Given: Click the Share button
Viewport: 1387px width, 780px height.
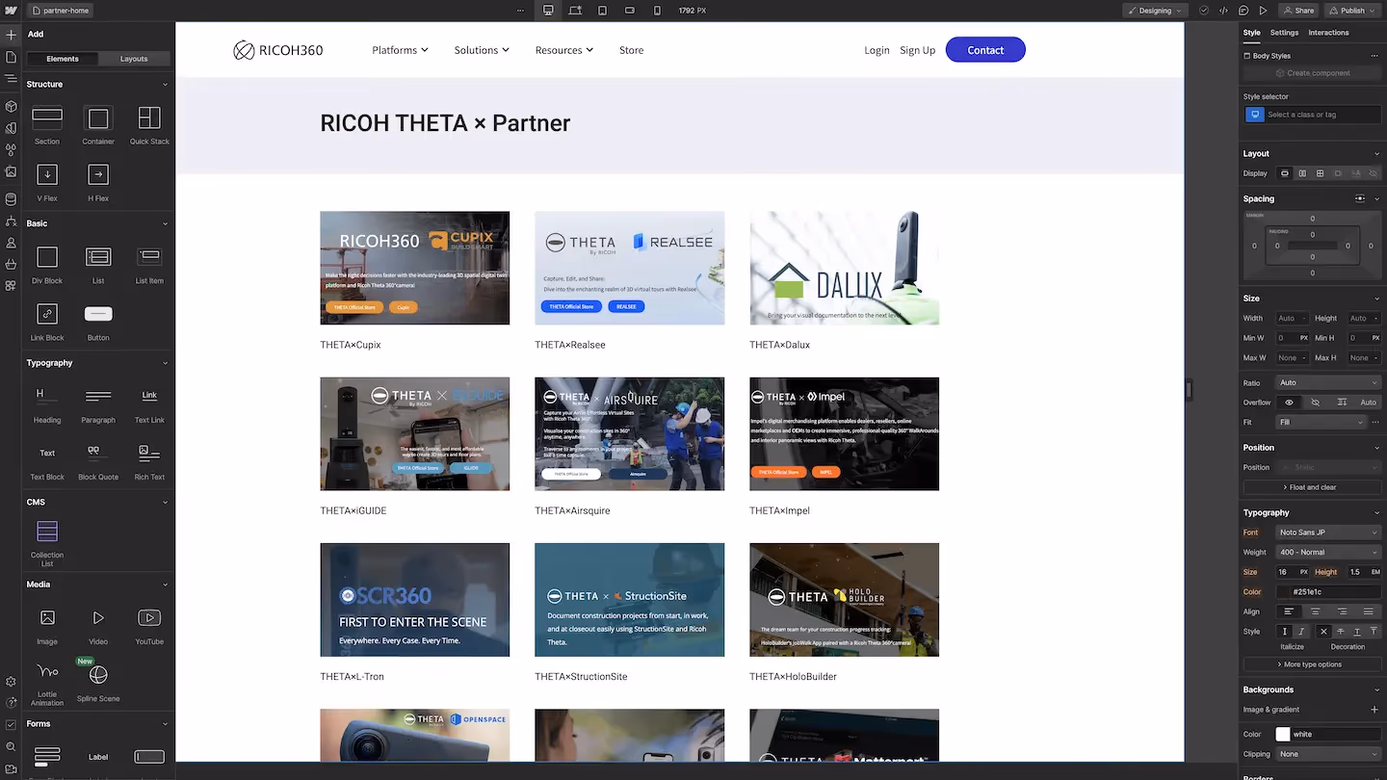Looking at the screenshot, I should pyautogui.click(x=1298, y=11).
